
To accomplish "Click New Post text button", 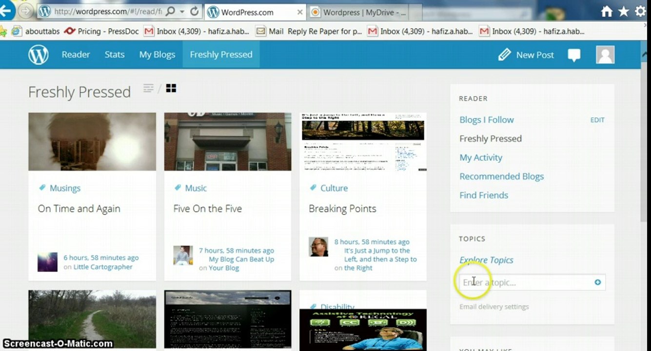I will click(x=535, y=55).
